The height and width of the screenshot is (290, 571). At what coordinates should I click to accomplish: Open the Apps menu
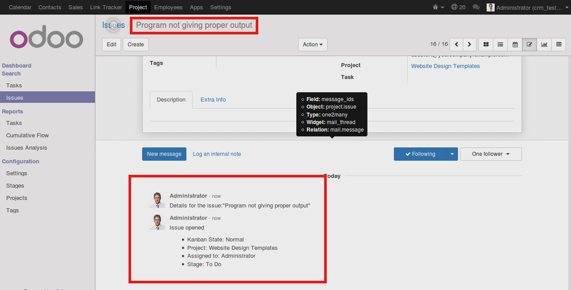coord(197,7)
